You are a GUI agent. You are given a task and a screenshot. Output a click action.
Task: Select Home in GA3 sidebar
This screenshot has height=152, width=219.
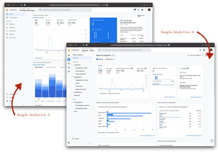coord(15,14)
